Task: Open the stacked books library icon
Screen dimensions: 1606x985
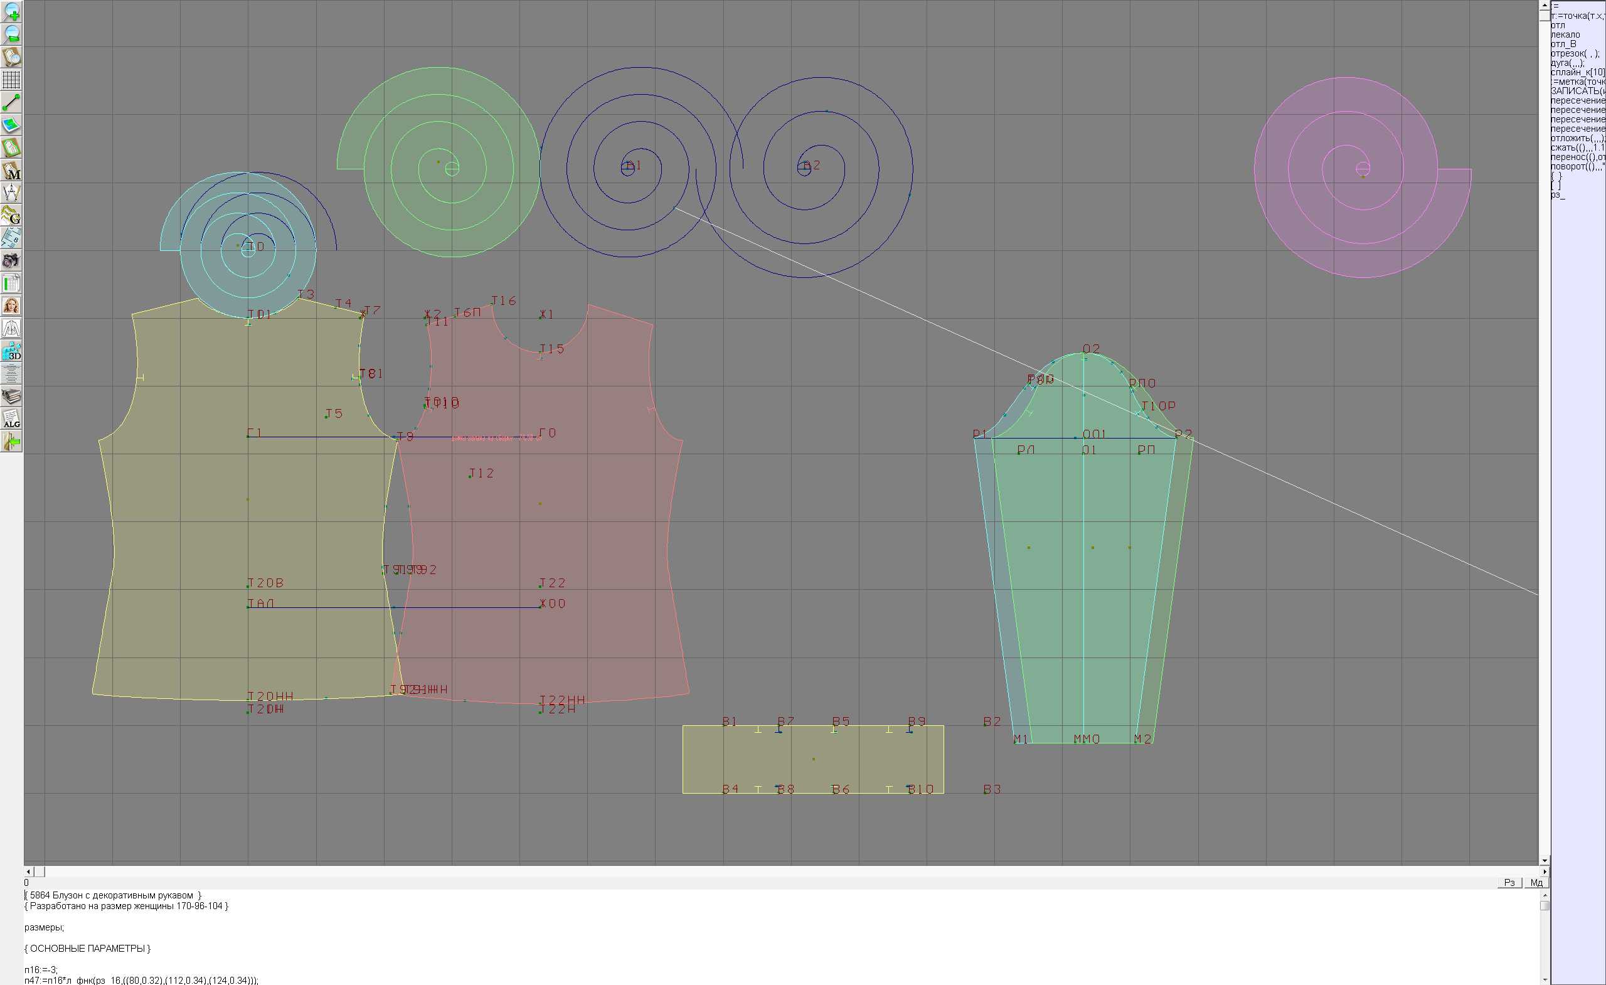Action: 11,397
